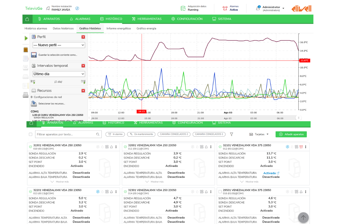Click the home icon beside APARATOS menu
The width and height of the screenshot is (337, 224).
pos(27,19)
